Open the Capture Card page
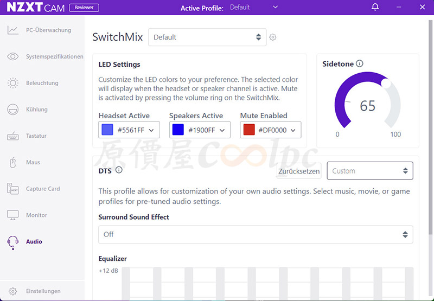 tap(43, 189)
